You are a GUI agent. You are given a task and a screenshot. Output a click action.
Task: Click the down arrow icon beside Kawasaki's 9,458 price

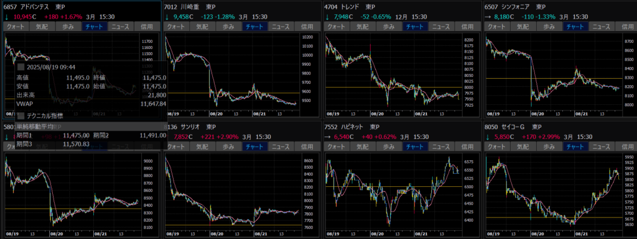click(167, 17)
